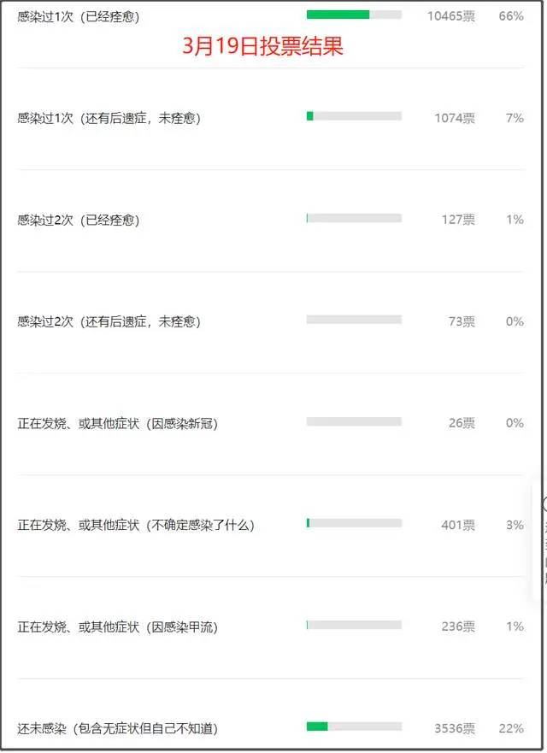Image resolution: width=547 pixels, height=753 pixels.
Task: Click the 22% result progress bar
Action: pyautogui.click(x=354, y=727)
